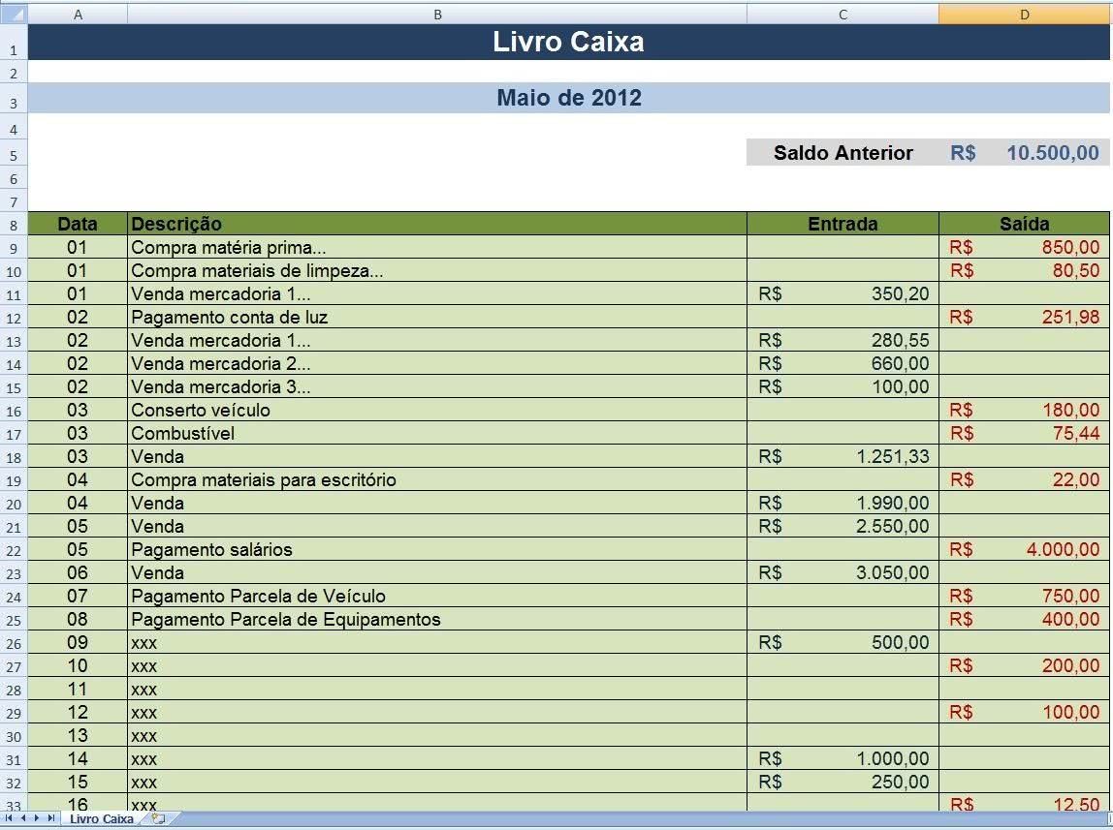Select the Conserto veículo cell
1113x830 pixels.
pyautogui.click(x=437, y=410)
